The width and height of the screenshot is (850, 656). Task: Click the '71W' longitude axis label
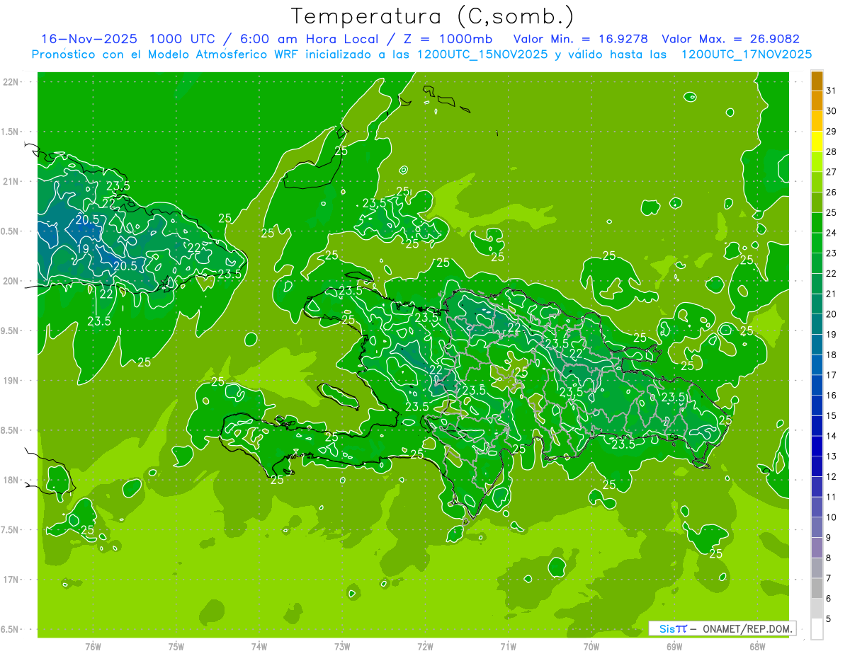click(x=508, y=647)
